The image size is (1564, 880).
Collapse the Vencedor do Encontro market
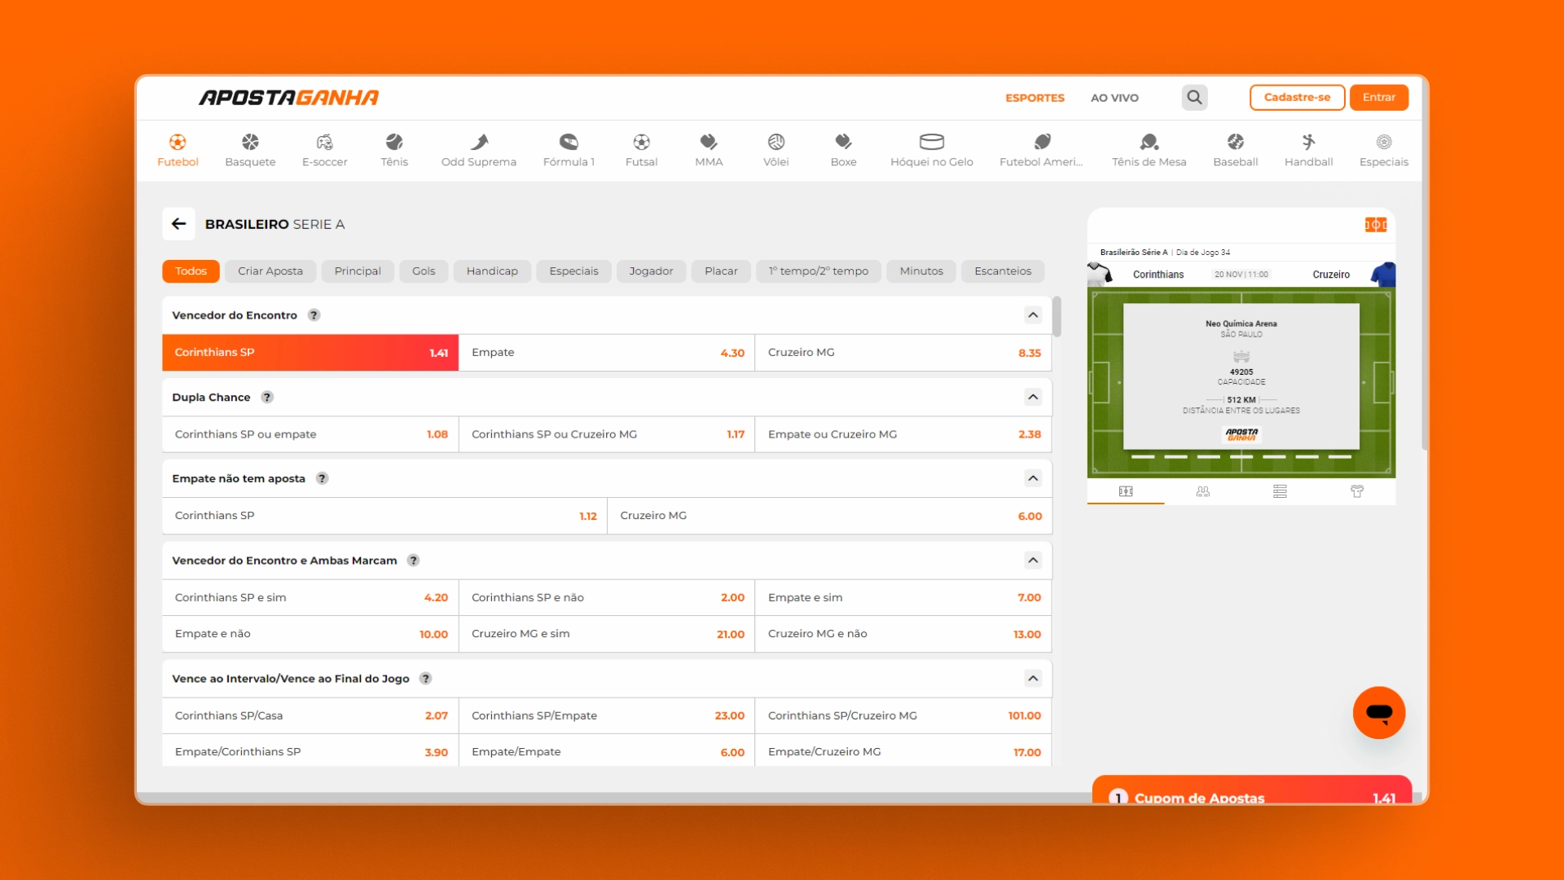click(1033, 315)
